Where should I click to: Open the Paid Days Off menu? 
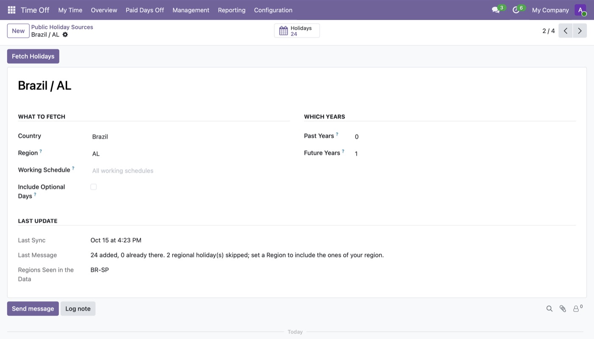pyautogui.click(x=145, y=10)
